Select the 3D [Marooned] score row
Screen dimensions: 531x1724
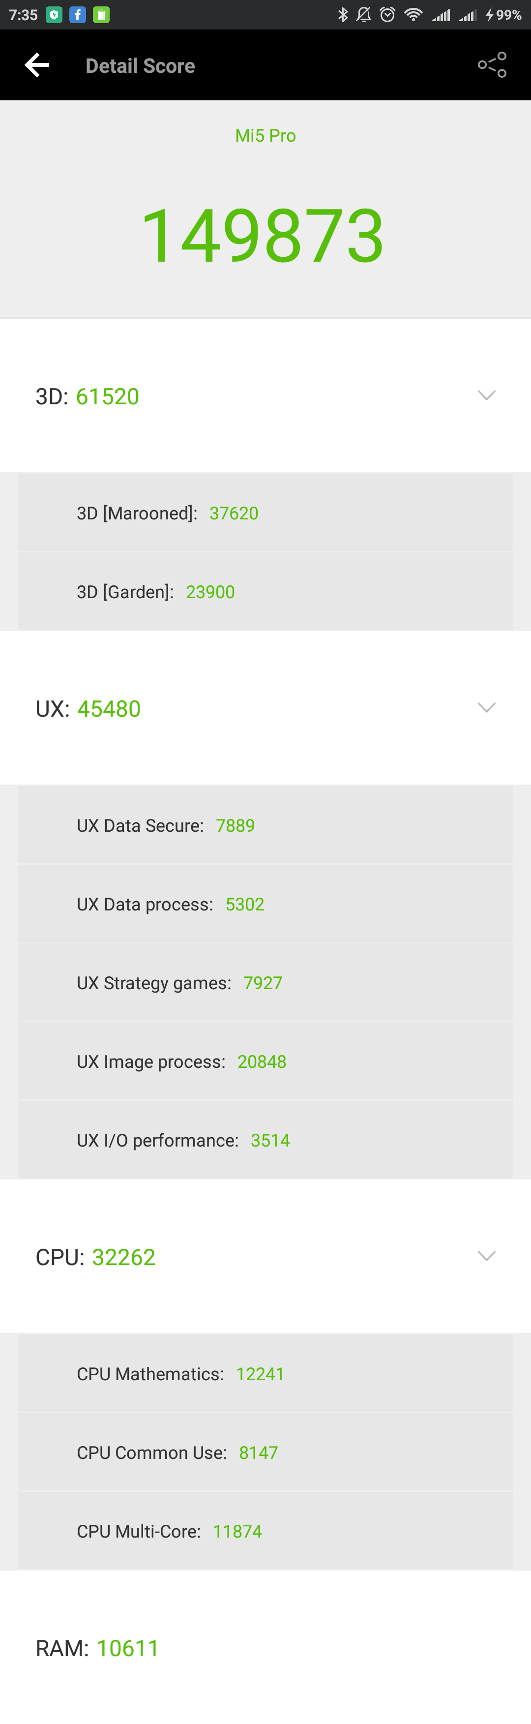pyautogui.click(x=265, y=514)
